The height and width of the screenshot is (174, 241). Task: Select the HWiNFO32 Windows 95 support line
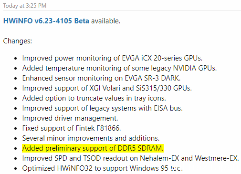tap(103, 168)
